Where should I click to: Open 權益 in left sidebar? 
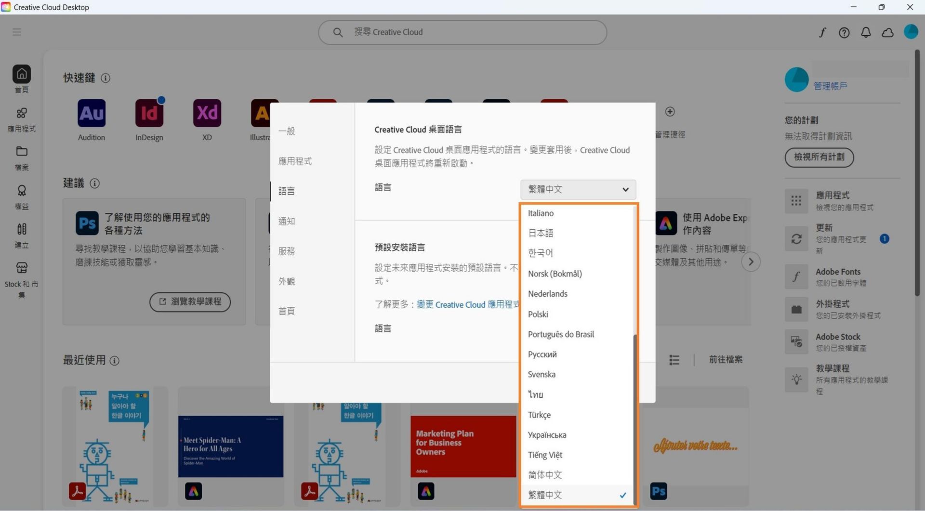(22, 197)
